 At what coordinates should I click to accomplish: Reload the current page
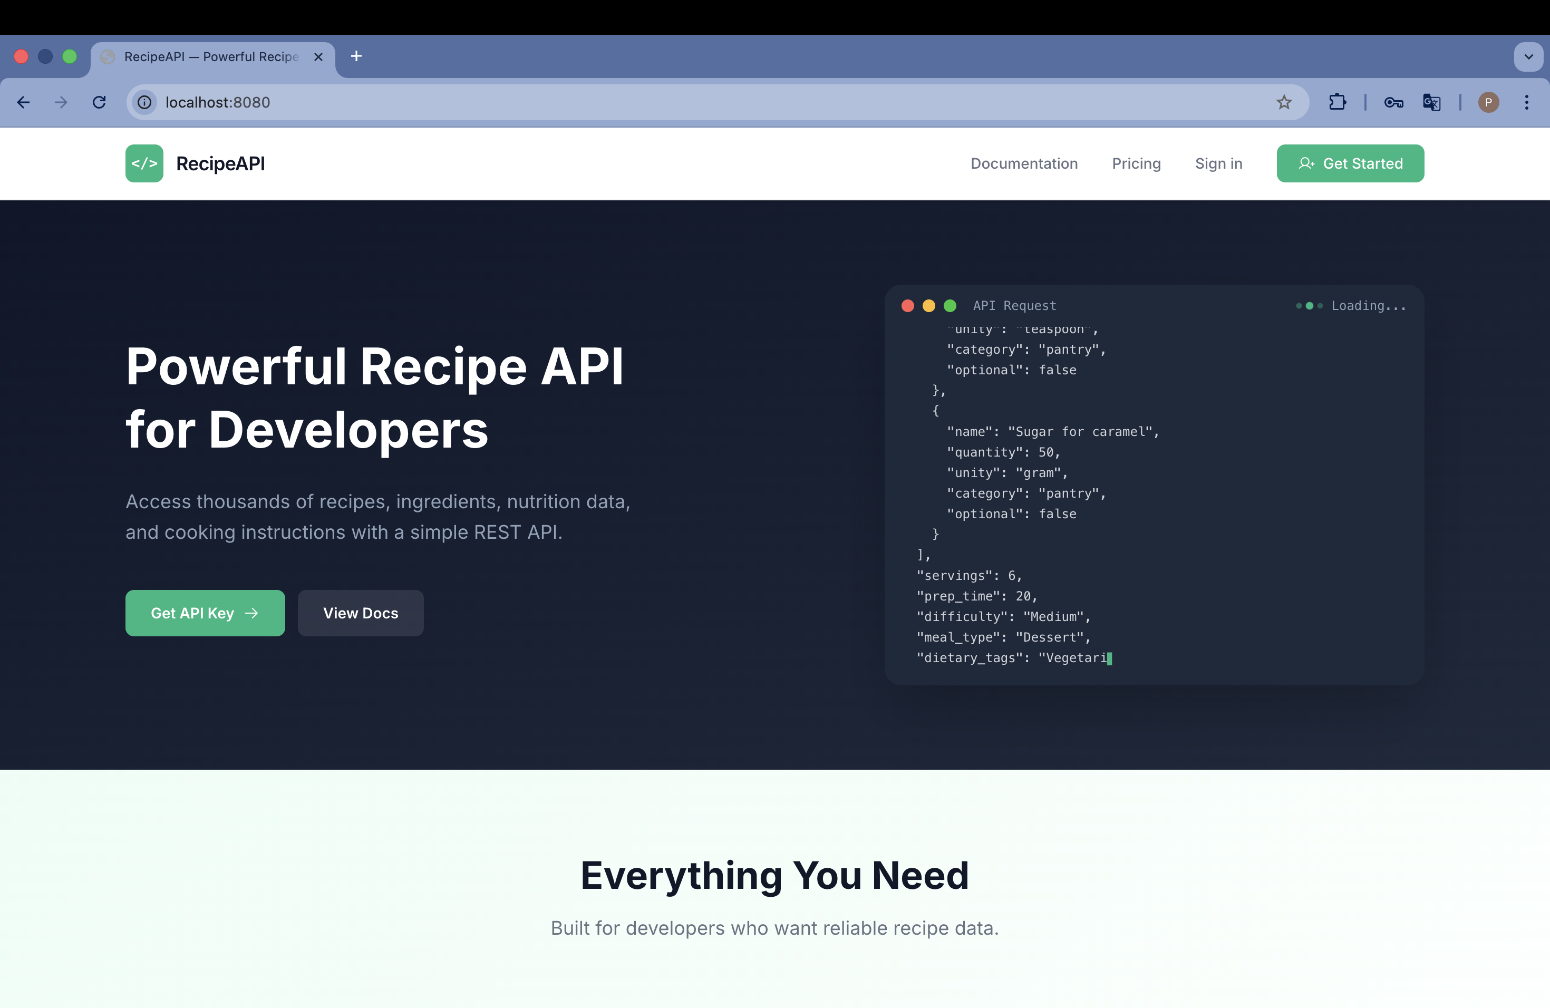99,102
